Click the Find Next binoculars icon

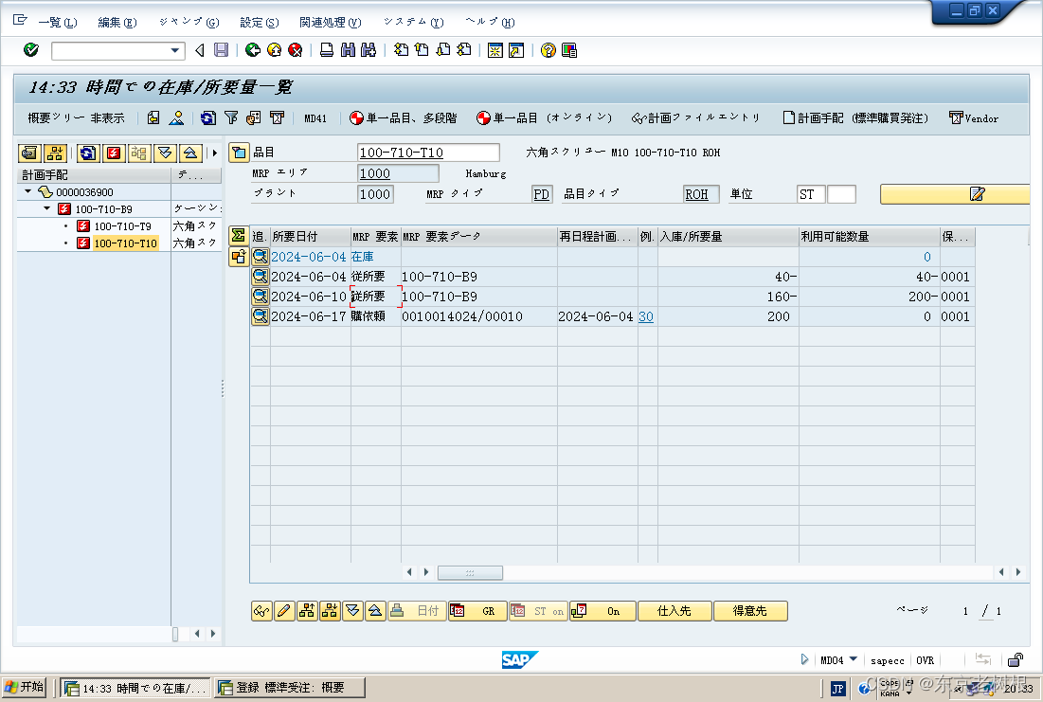click(369, 50)
